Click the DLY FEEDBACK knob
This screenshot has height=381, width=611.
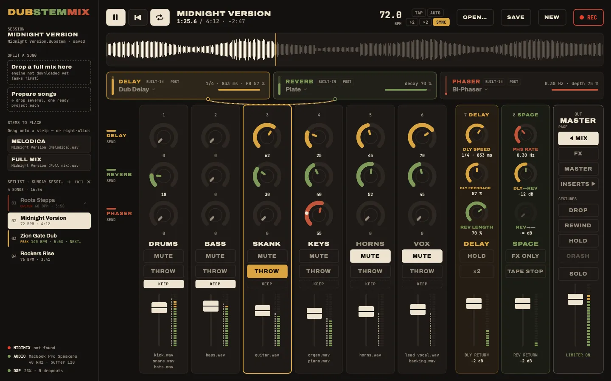[x=476, y=174]
